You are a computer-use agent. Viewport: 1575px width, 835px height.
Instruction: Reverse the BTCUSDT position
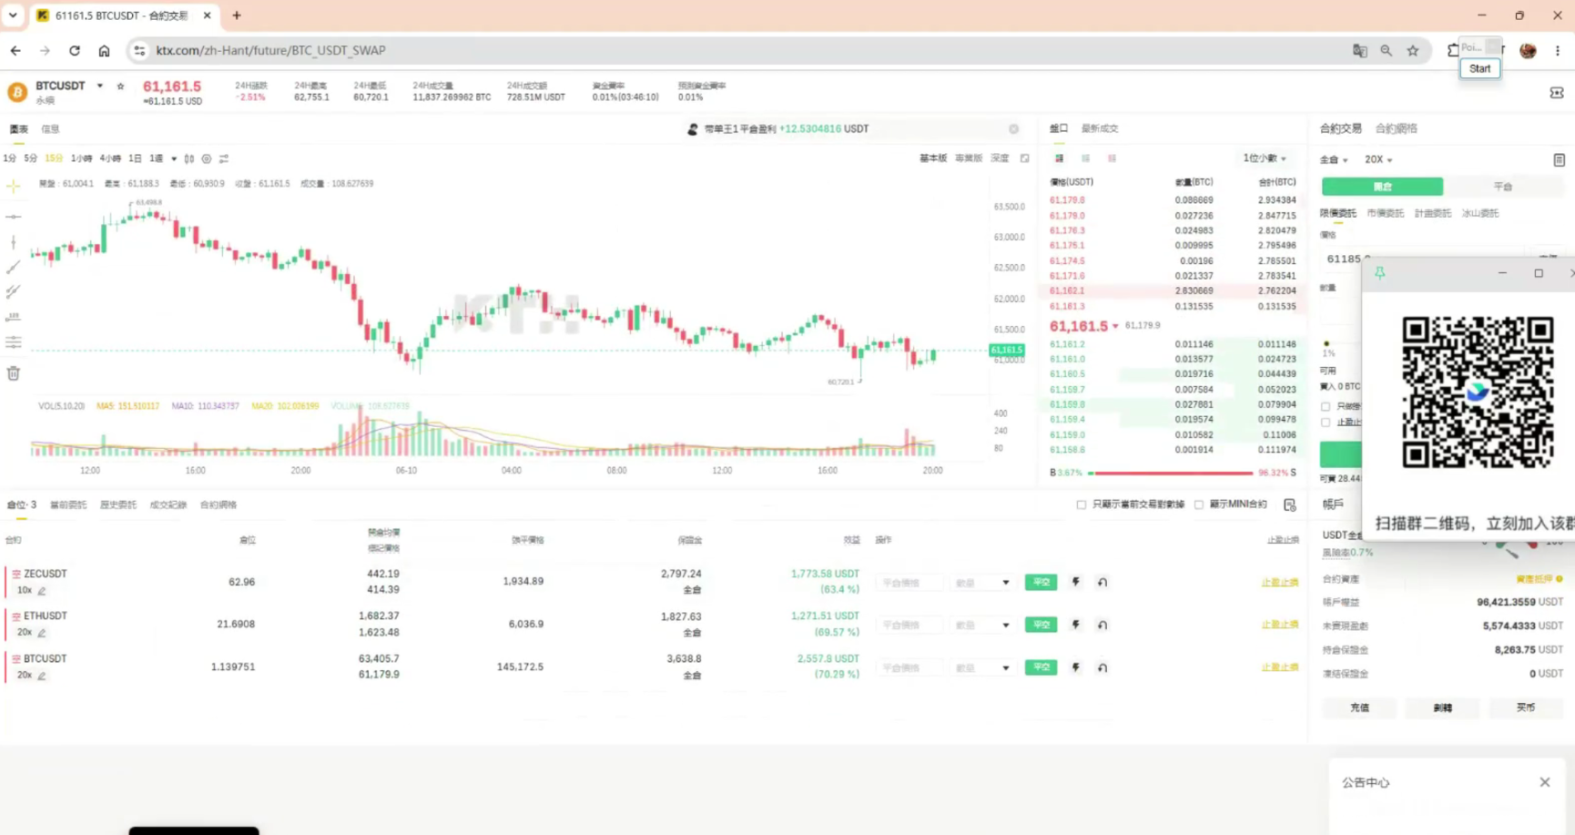pos(1102,667)
